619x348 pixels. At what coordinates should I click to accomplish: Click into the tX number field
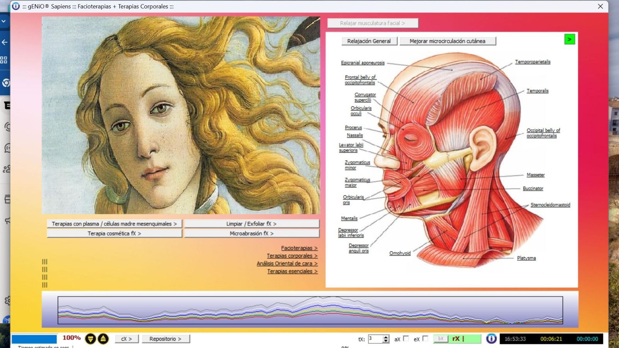[375, 339]
